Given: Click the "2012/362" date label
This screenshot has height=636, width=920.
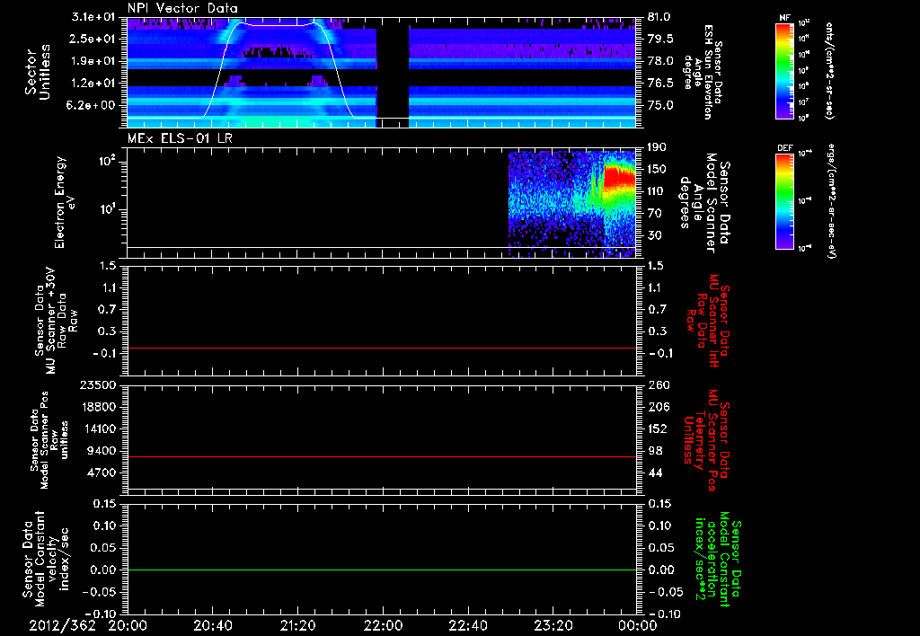Looking at the screenshot, I should [x=62, y=625].
